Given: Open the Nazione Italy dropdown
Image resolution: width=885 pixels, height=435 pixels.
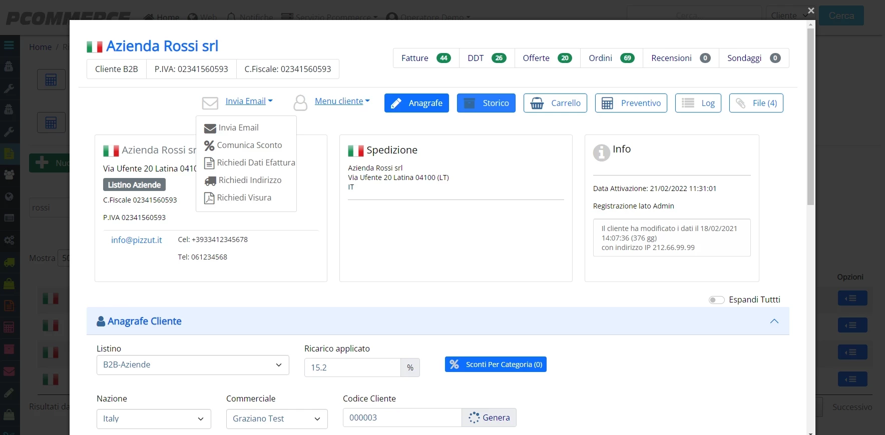Looking at the screenshot, I should pos(154,419).
